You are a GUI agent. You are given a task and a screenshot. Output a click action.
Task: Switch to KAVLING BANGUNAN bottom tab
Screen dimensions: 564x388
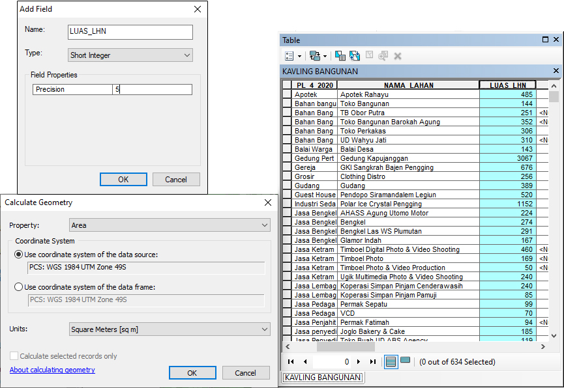[x=323, y=377]
